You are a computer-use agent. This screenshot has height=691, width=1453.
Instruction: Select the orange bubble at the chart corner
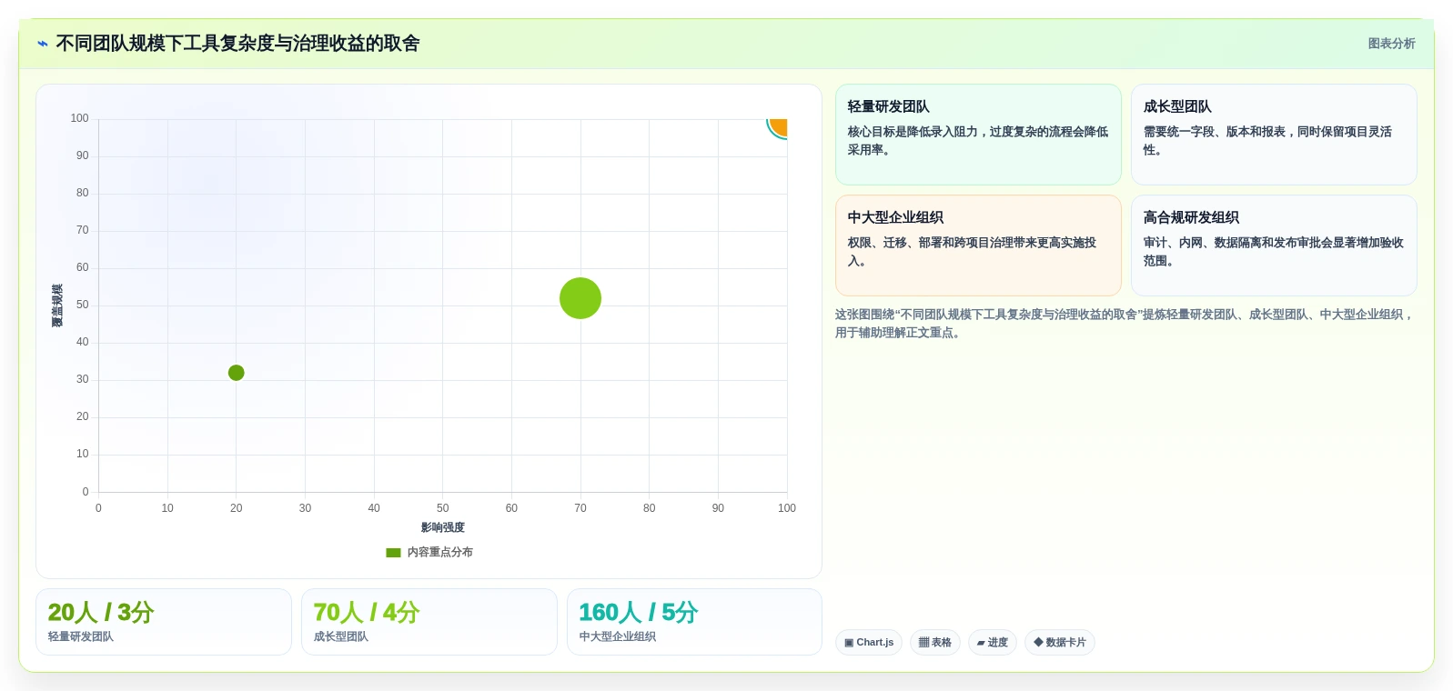(779, 127)
